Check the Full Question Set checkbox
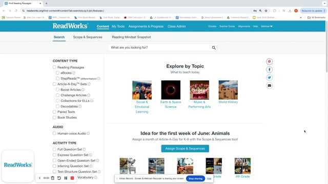This screenshot has width=328, height=184. click(54, 149)
